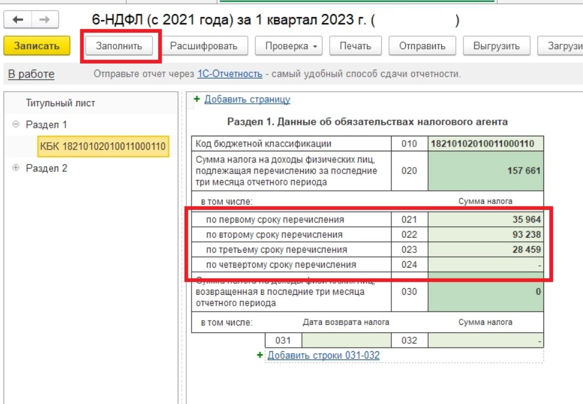Open the 1С-Отчетность link
The image size is (583, 404).
(229, 74)
